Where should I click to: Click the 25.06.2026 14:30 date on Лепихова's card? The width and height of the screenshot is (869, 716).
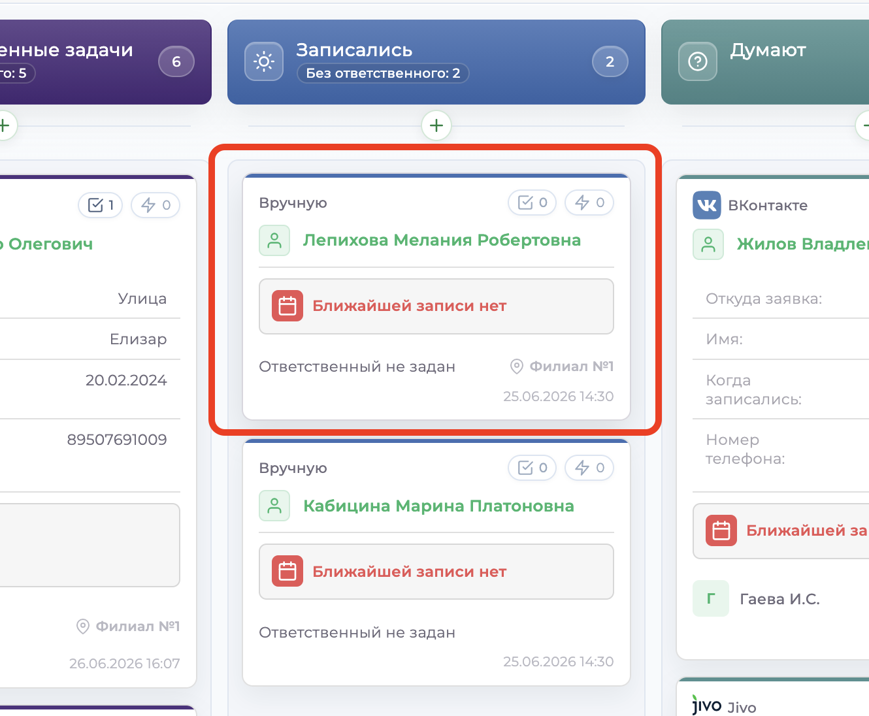[x=559, y=397]
